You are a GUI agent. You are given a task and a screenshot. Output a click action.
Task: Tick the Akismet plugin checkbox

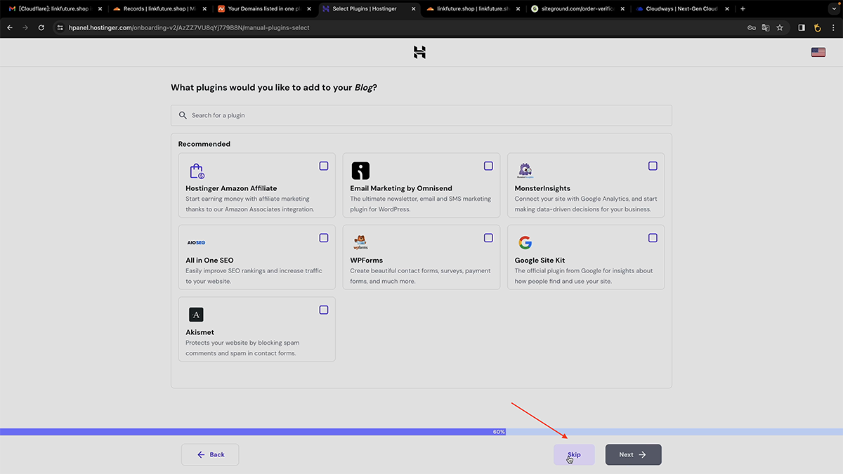coord(324,310)
